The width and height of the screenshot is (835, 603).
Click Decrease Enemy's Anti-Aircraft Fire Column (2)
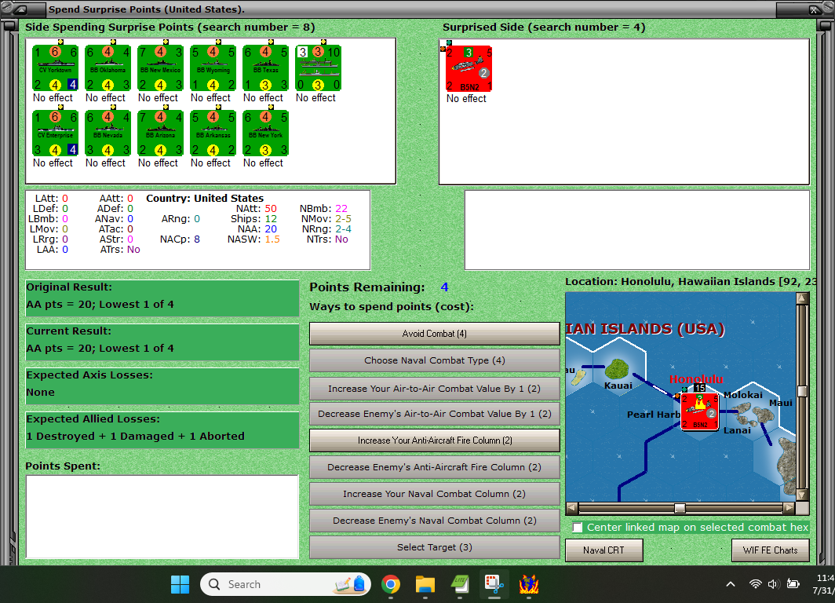[435, 467]
